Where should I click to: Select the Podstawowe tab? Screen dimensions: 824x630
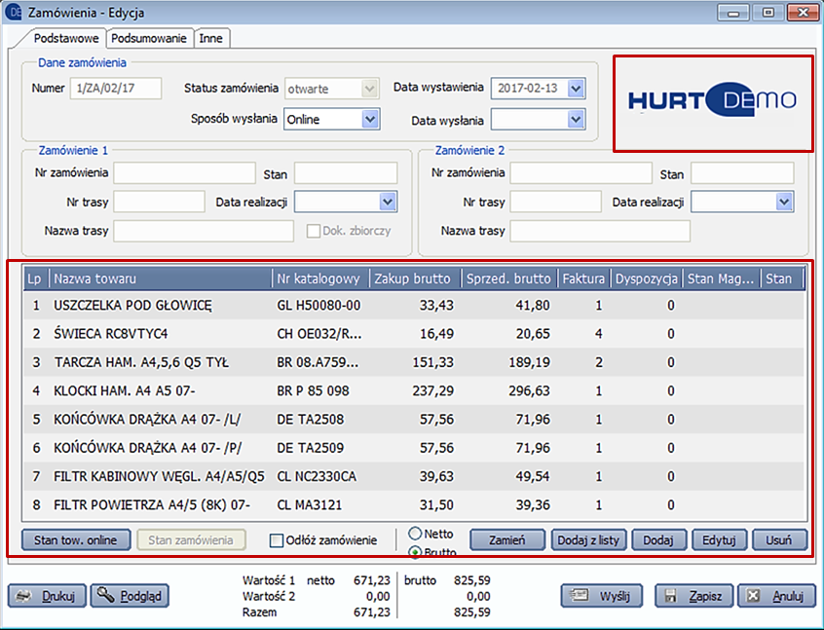[66, 38]
